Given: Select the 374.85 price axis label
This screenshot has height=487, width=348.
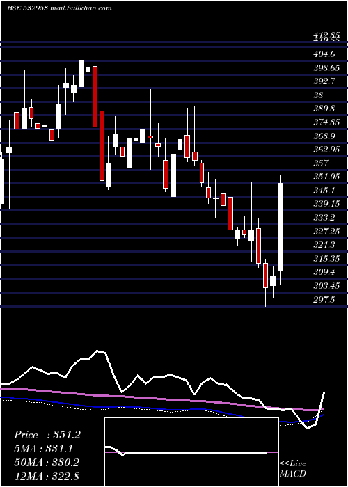Looking at the screenshot, I should click(326, 122).
